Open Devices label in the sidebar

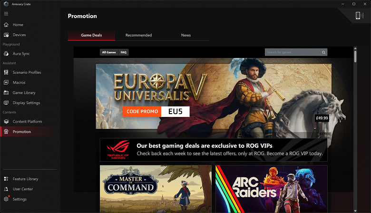pos(19,35)
